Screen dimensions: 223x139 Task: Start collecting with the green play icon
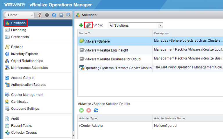[81, 110]
